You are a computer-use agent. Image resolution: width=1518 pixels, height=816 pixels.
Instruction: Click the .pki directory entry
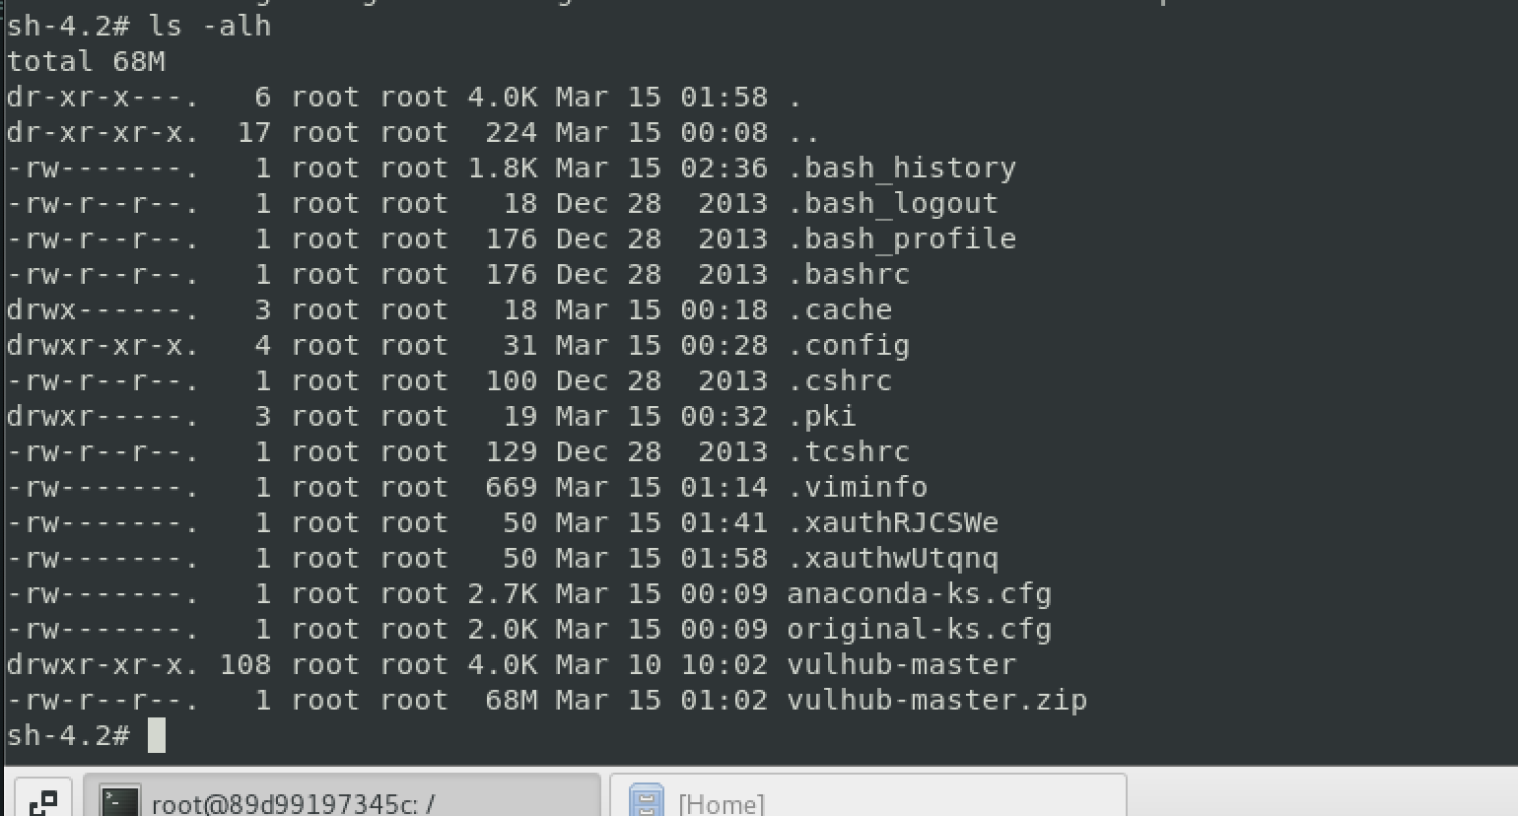821,416
